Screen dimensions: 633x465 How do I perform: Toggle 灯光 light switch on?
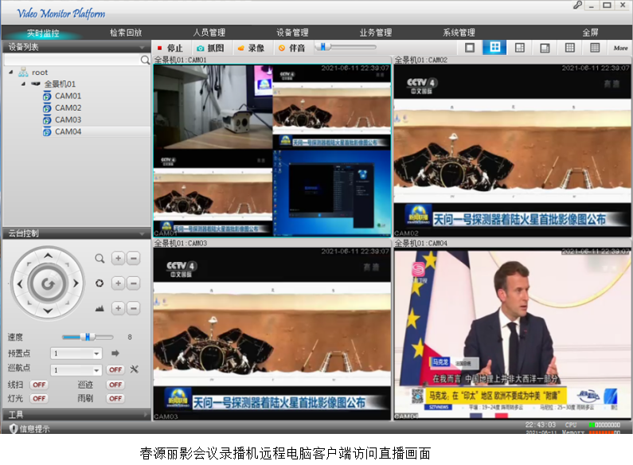(x=39, y=398)
